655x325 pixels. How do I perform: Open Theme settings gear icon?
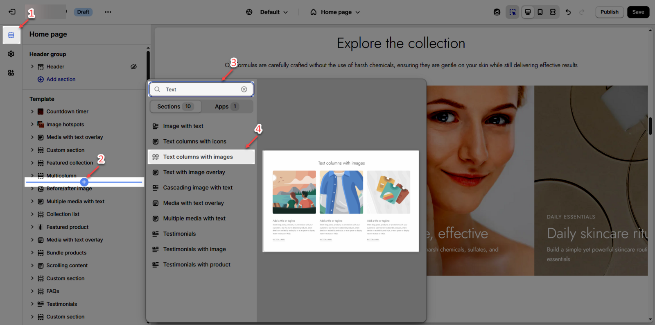point(11,54)
